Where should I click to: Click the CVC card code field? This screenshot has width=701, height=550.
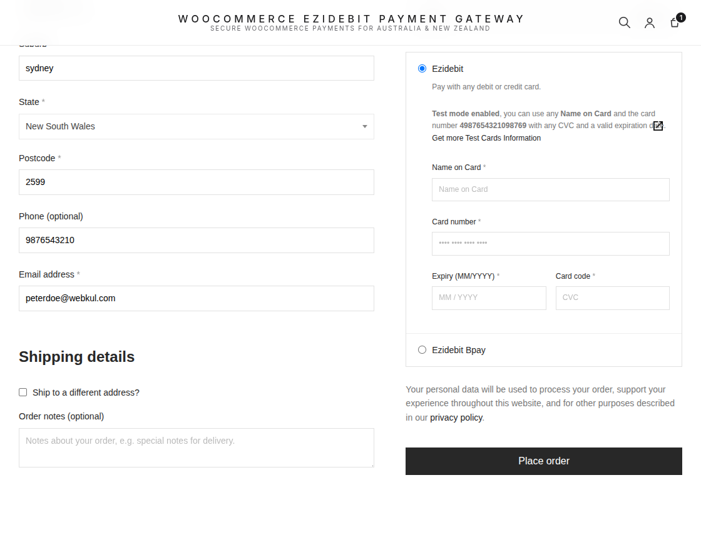[x=613, y=297]
